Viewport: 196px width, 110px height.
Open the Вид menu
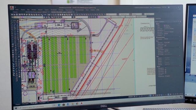[28, 9]
